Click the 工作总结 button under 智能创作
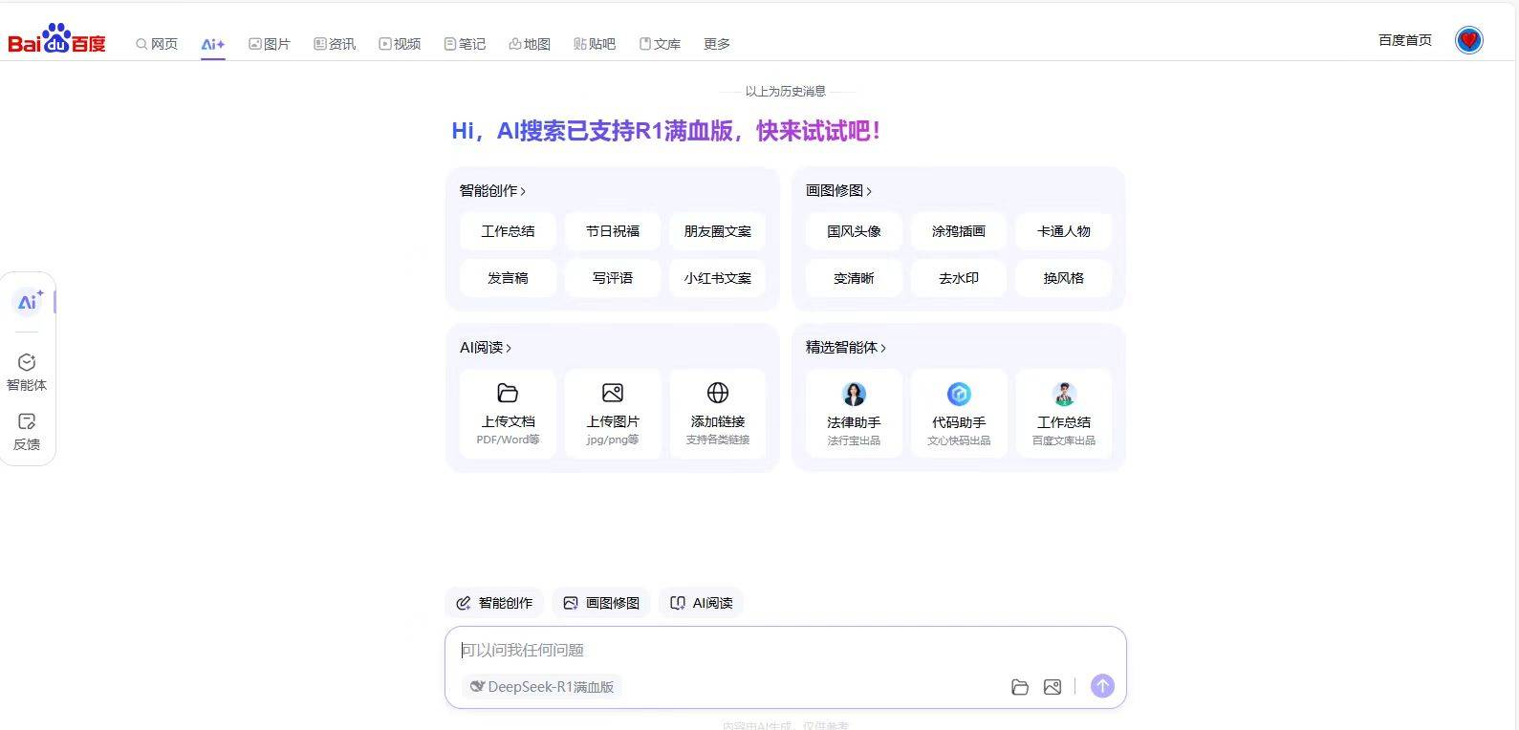 coord(508,231)
